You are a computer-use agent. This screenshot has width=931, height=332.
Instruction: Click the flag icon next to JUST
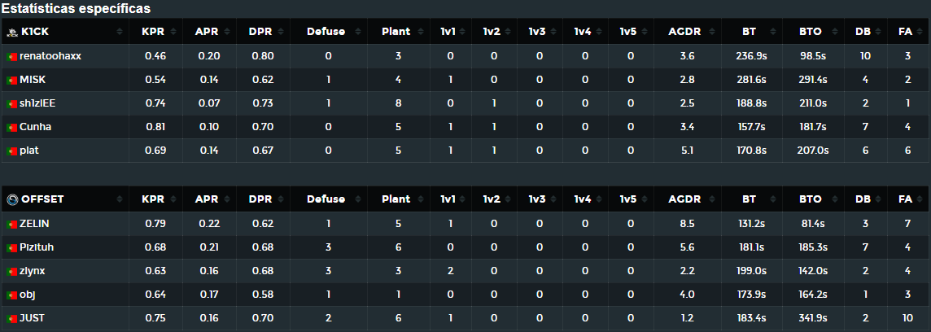point(11,318)
